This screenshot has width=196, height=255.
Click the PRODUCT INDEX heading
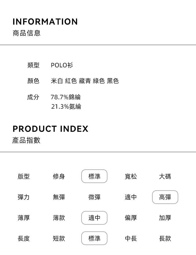pos(50,129)
